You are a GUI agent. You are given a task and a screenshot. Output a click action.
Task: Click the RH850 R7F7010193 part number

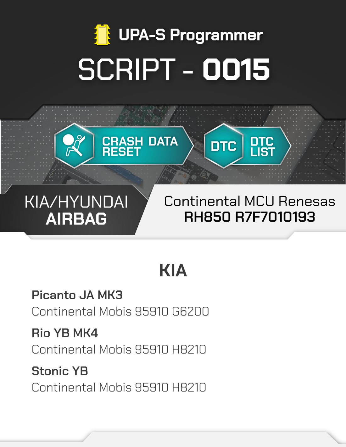[249, 217]
